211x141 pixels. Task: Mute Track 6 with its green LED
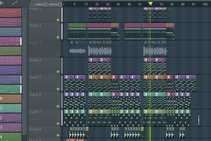click(x=58, y=106)
